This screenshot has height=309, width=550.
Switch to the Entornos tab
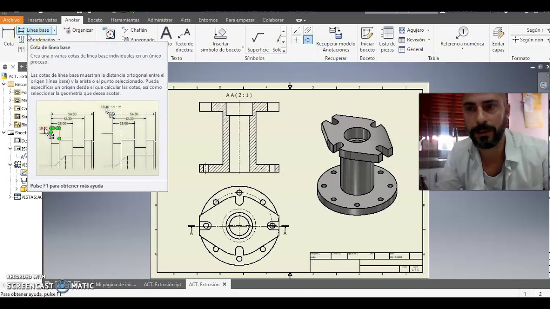(208, 20)
